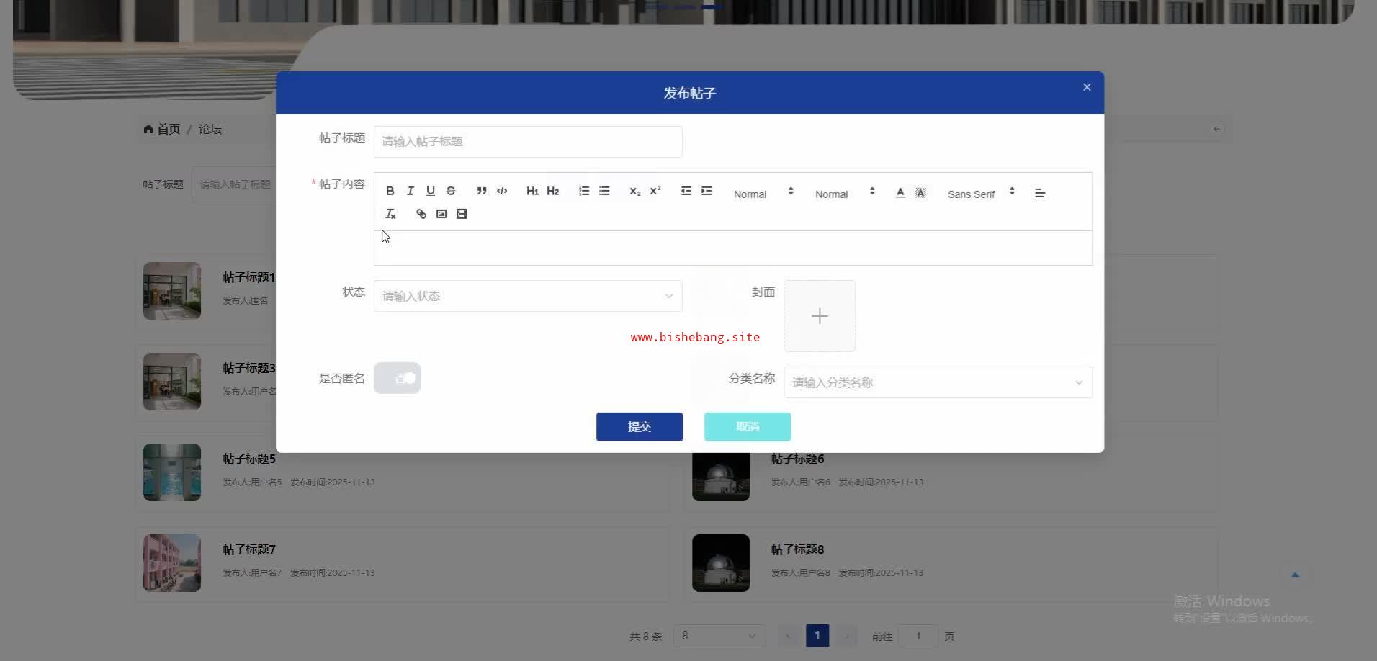Apply italic formatting in the editor

coord(410,191)
